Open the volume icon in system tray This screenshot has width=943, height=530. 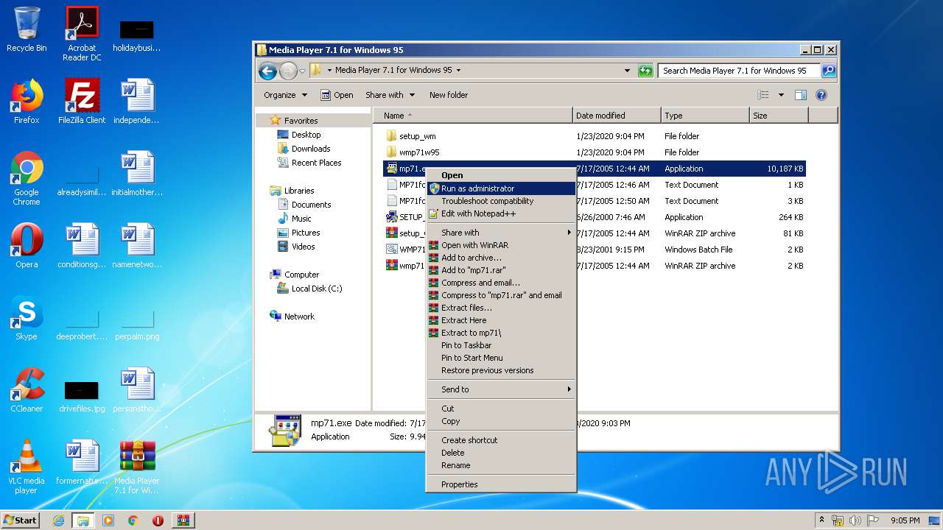click(855, 520)
